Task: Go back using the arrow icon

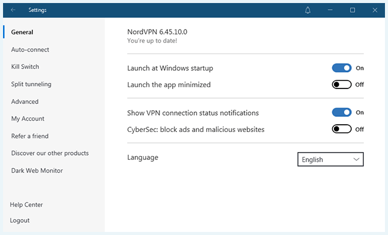Action: [x=13, y=10]
